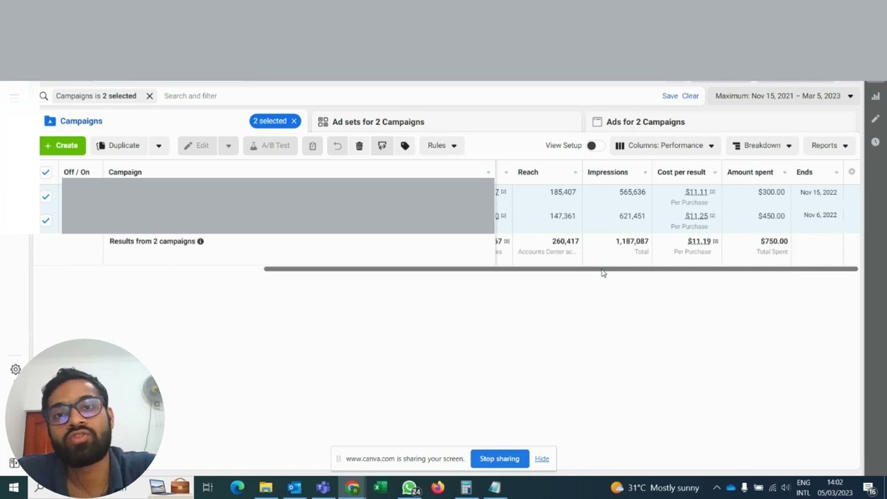Open the Rules dropdown
The width and height of the screenshot is (887, 499).
(442, 146)
